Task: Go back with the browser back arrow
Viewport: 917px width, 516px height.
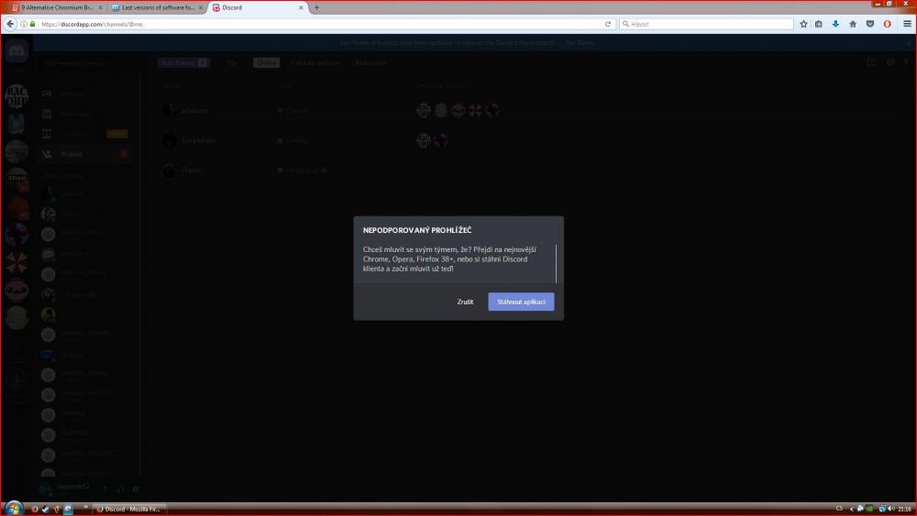Action: click(10, 24)
